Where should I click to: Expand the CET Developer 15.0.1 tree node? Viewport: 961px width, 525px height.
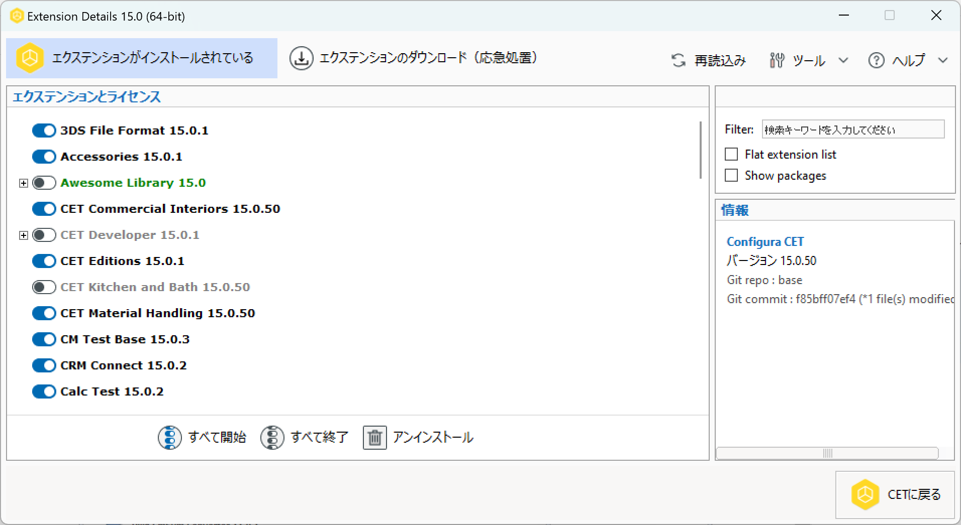pyautogui.click(x=23, y=235)
